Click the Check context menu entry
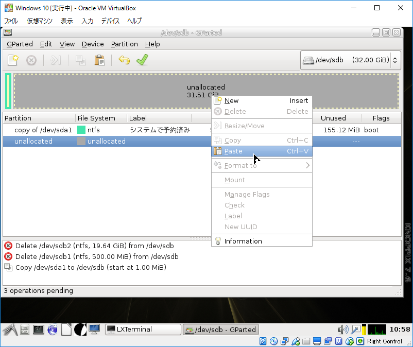The height and width of the screenshot is (347, 413). 262,205
